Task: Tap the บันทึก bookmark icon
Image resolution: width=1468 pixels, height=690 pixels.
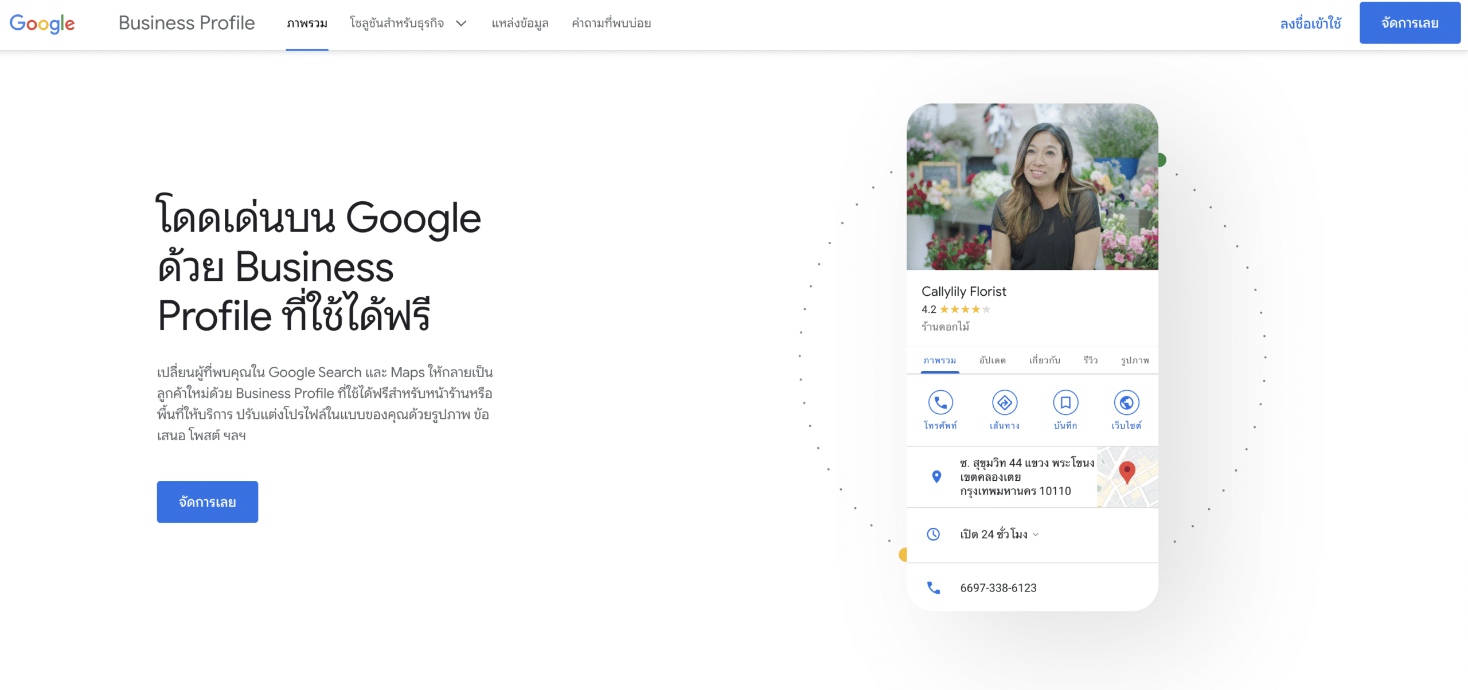Action: (x=1065, y=403)
